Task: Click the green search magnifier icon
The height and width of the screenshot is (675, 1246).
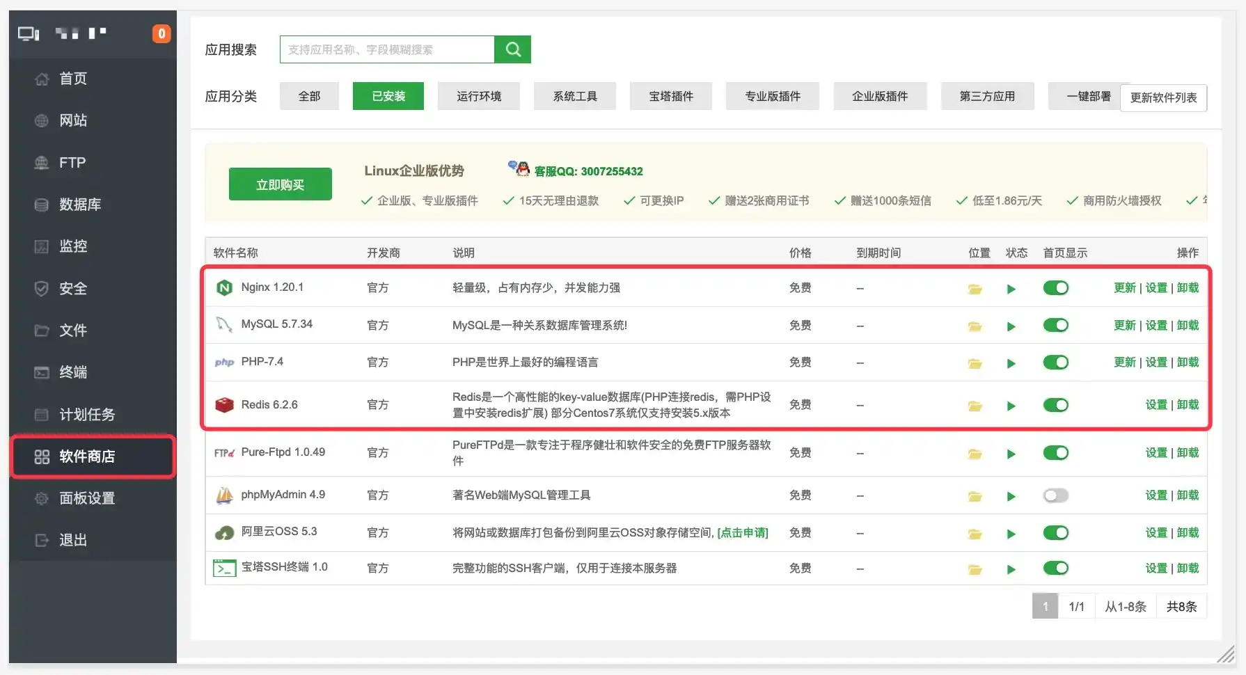Action: coord(512,49)
